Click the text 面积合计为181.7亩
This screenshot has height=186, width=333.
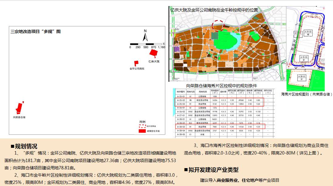tap(23, 161)
